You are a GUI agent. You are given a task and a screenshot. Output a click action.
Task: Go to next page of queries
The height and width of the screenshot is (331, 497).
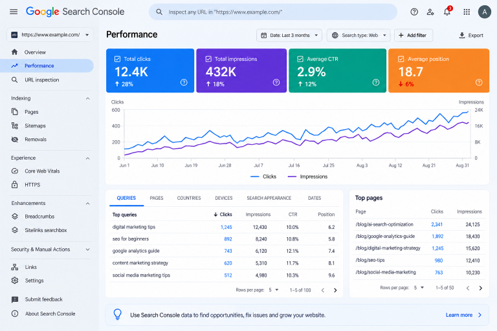335,290
